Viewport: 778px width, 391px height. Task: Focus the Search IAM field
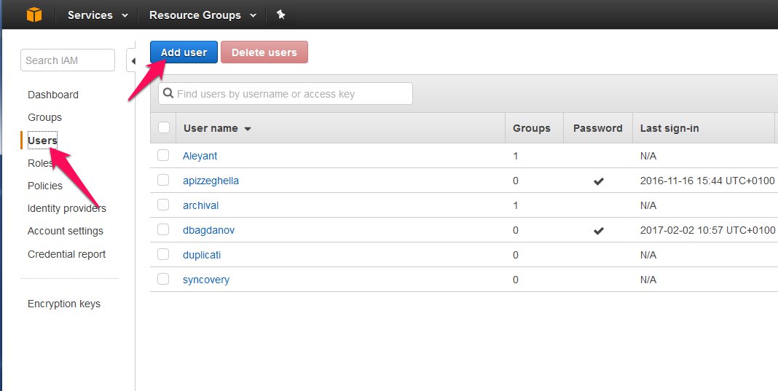pyautogui.click(x=68, y=60)
